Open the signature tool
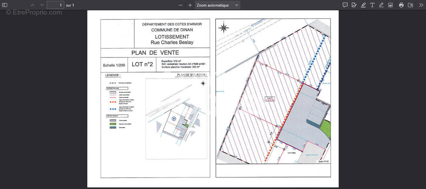Image resolution: width=426 pixels, height=189 pixels. (354, 5)
